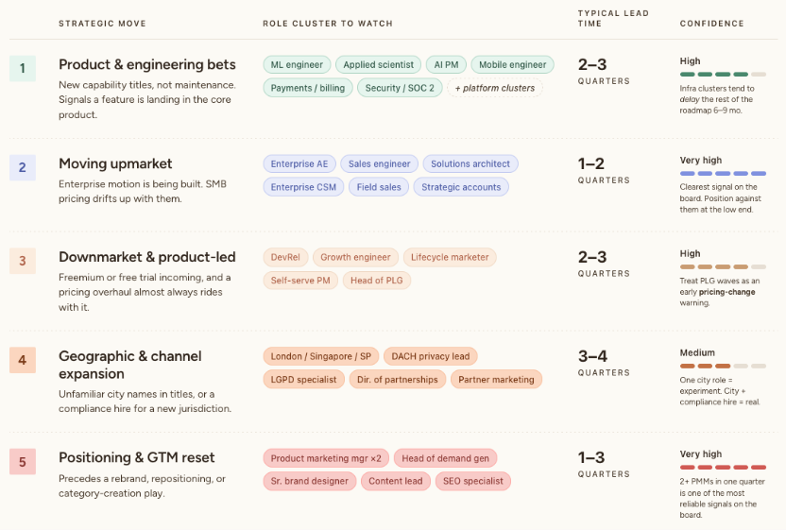Click the number 3 row badge
The image size is (786, 530).
click(x=23, y=260)
